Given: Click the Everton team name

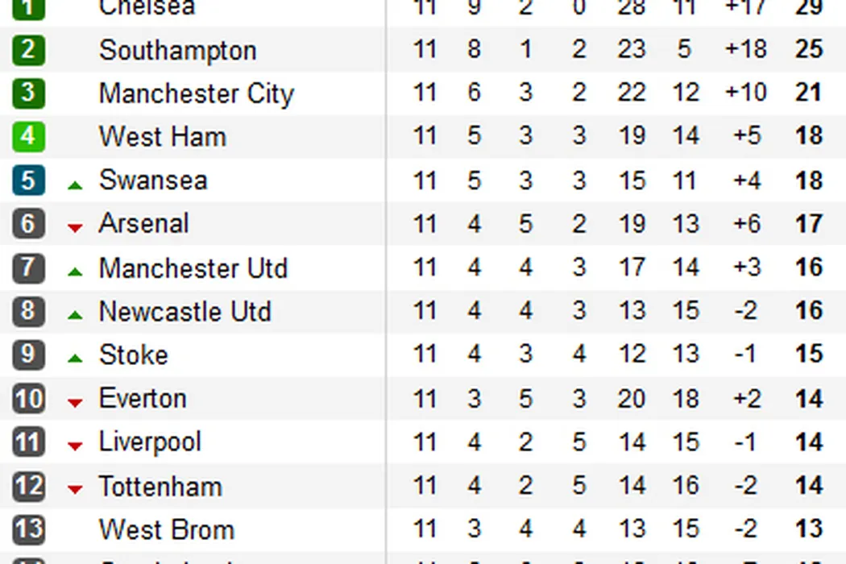Looking at the screenshot, I should pyautogui.click(x=142, y=398).
